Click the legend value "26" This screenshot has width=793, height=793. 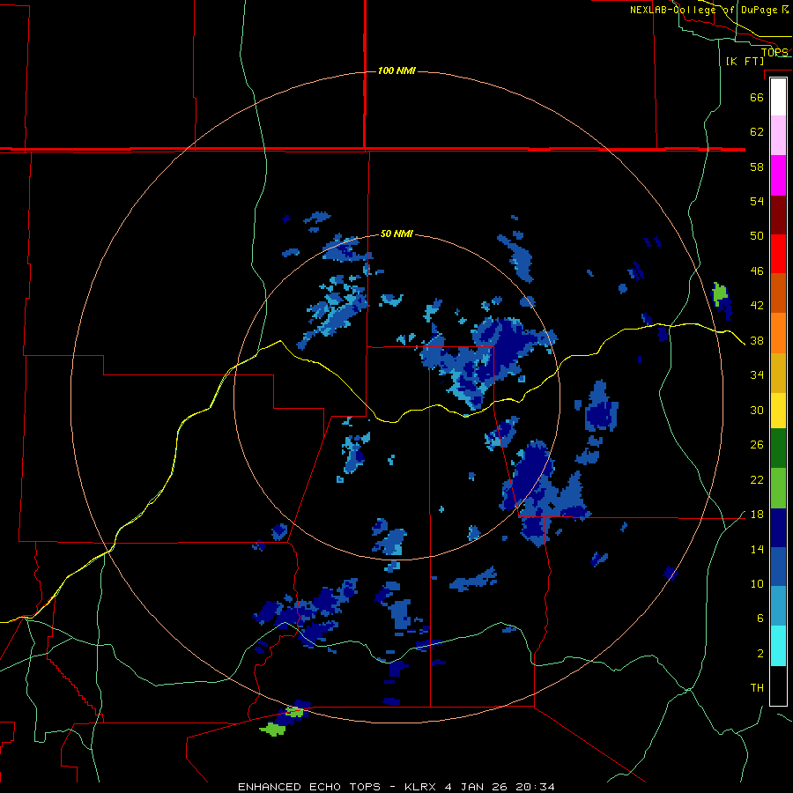point(757,445)
